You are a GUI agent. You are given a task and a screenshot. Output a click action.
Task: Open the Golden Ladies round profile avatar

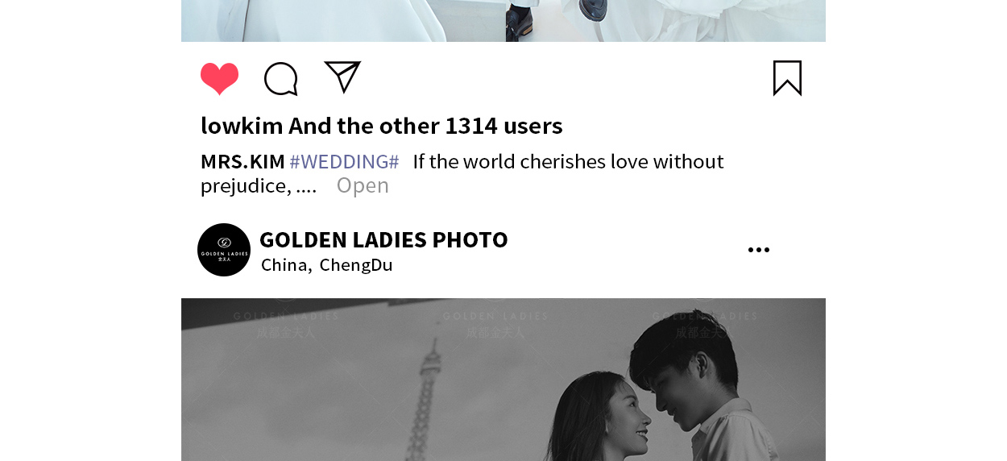pos(224,250)
